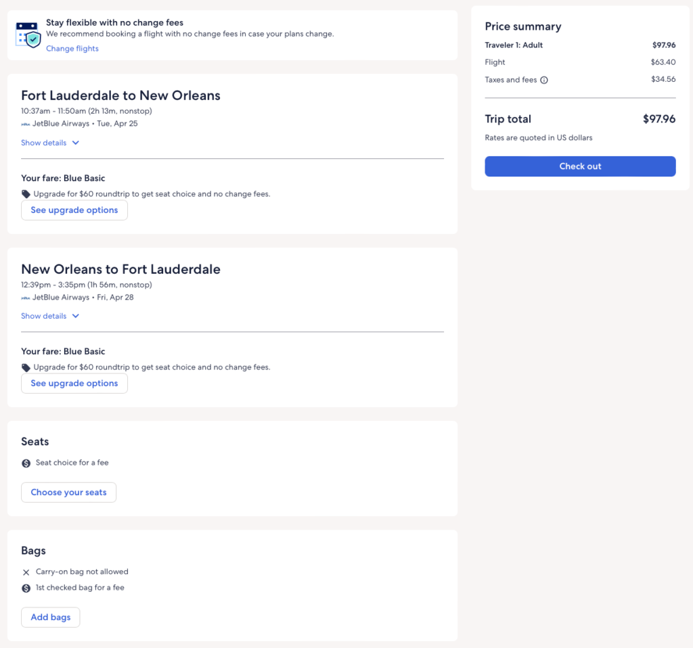Click the tag icon under New Orleans return fare
This screenshot has width=693, height=648.
[x=26, y=367]
